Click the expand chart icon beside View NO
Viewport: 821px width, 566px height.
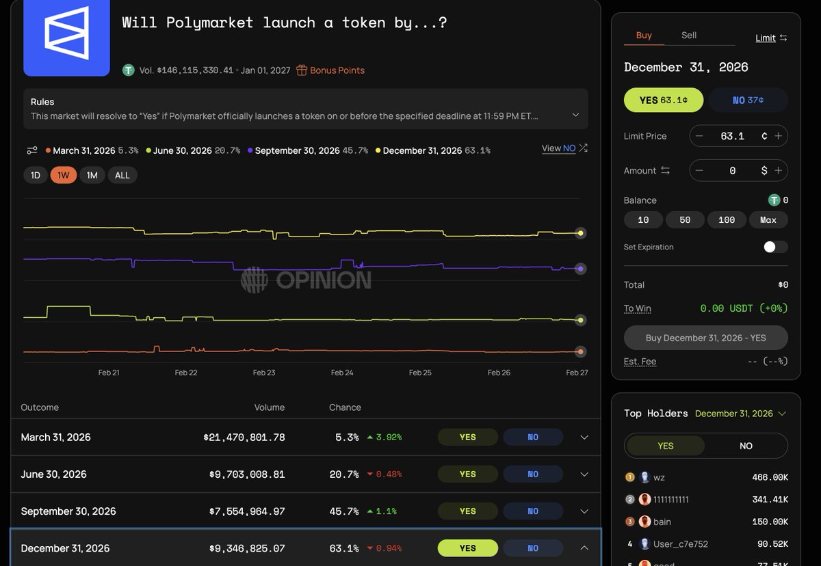coord(583,148)
